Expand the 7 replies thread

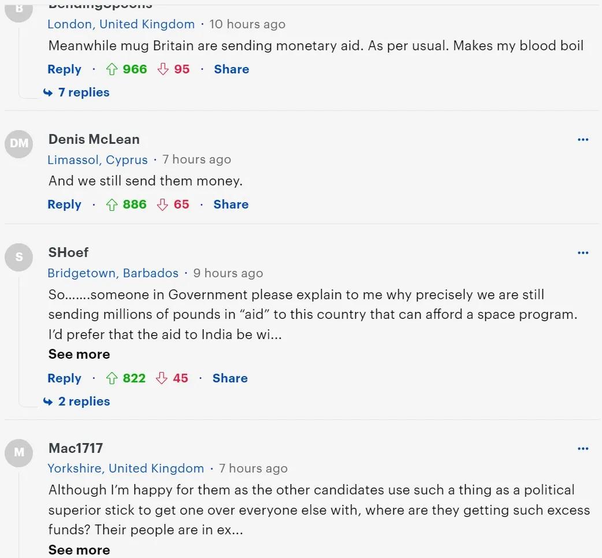76,92
